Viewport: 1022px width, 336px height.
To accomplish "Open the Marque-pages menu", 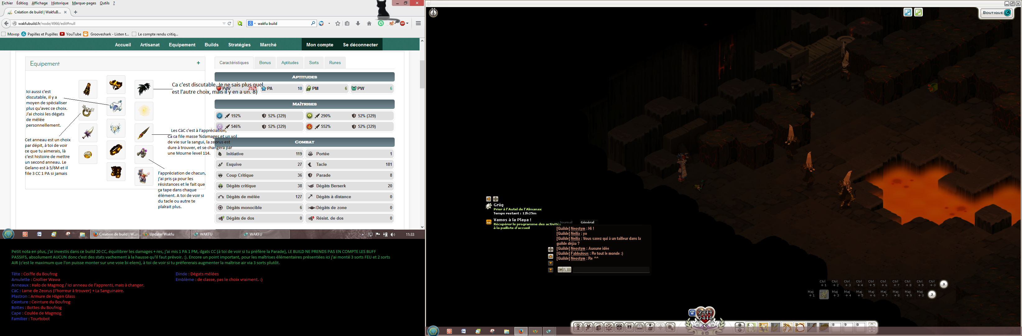I will click(84, 3).
